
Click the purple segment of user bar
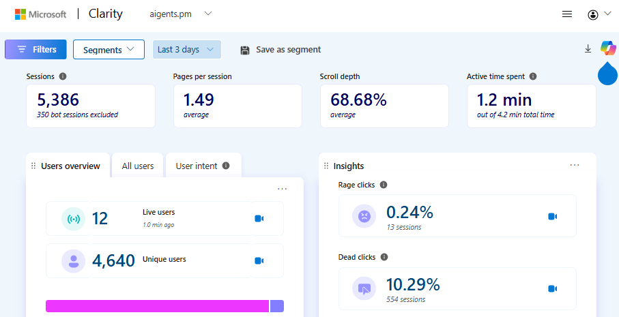point(276,306)
